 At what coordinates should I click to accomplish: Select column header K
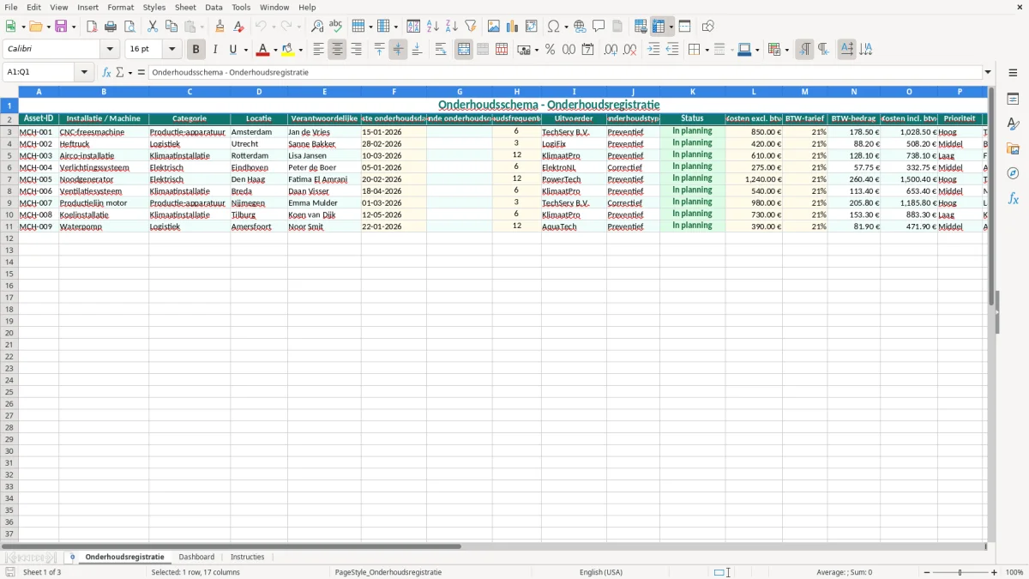click(692, 92)
